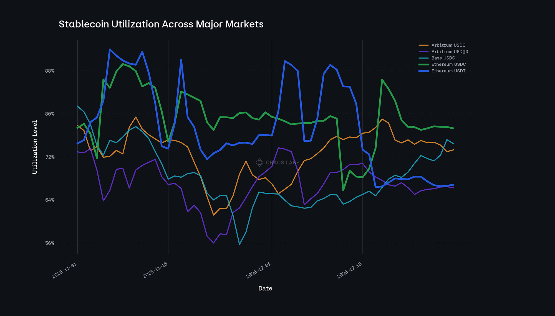The height and width of the screenshot is (316, 555).
Task: Toggle the Arbitrum USDC legend label
Action: (448, 45)
